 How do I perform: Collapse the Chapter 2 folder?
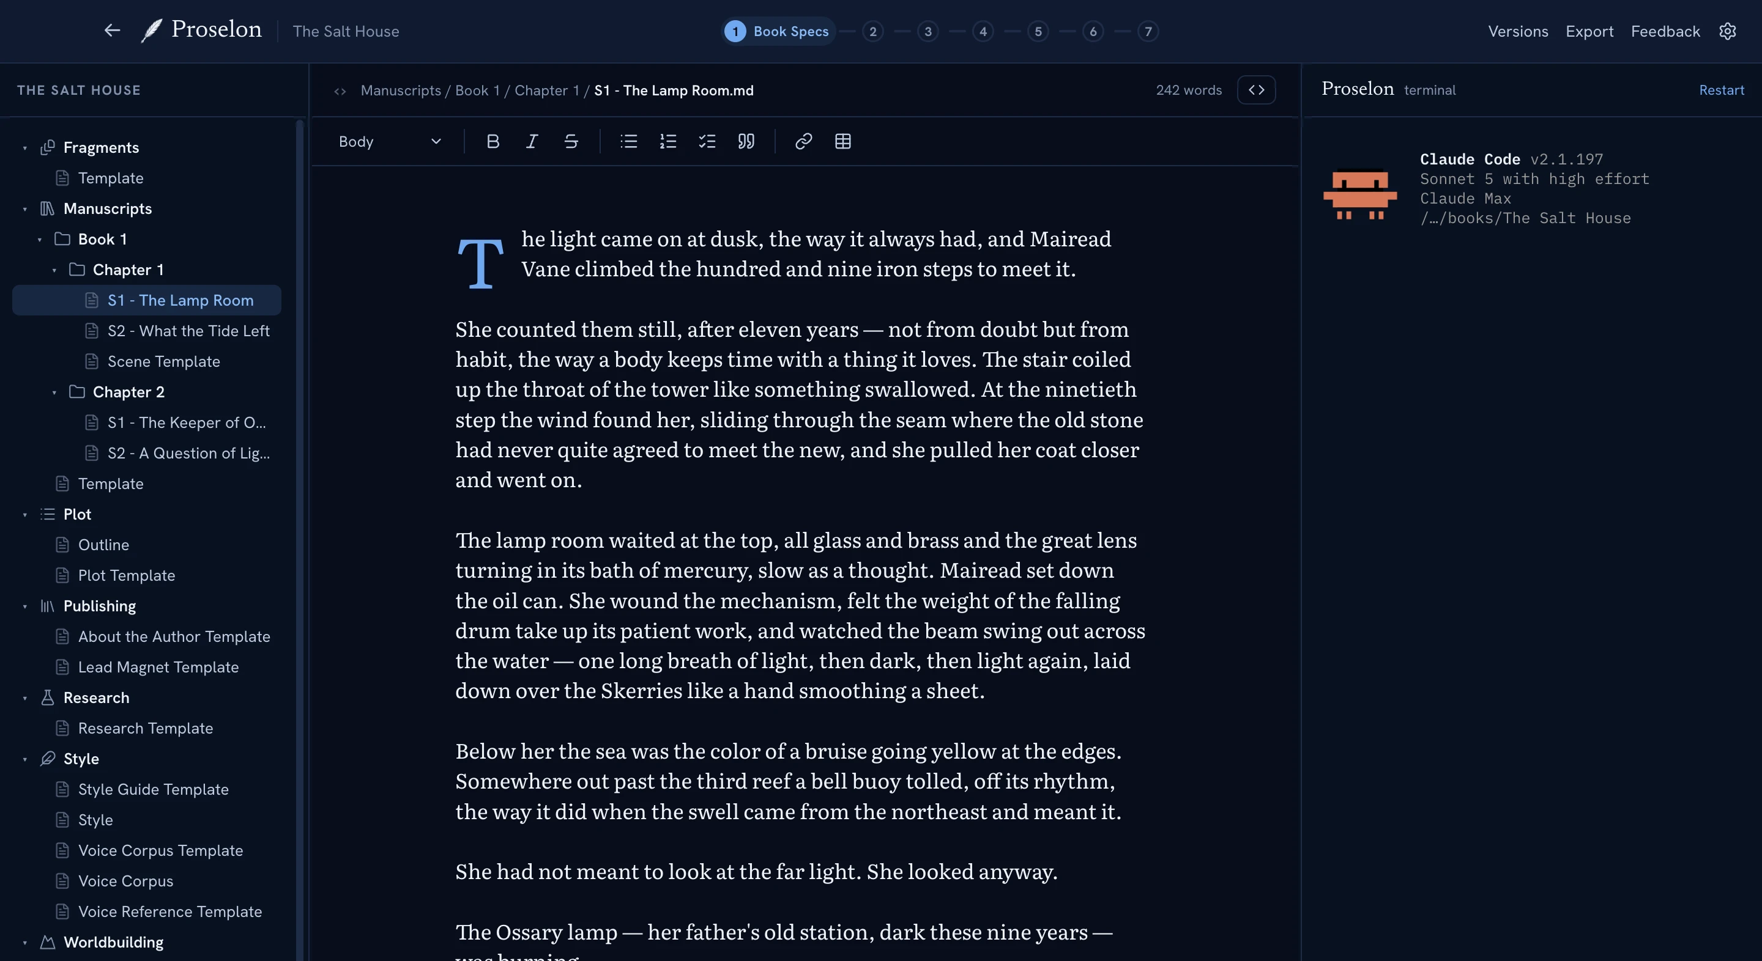tap(54, 393)
